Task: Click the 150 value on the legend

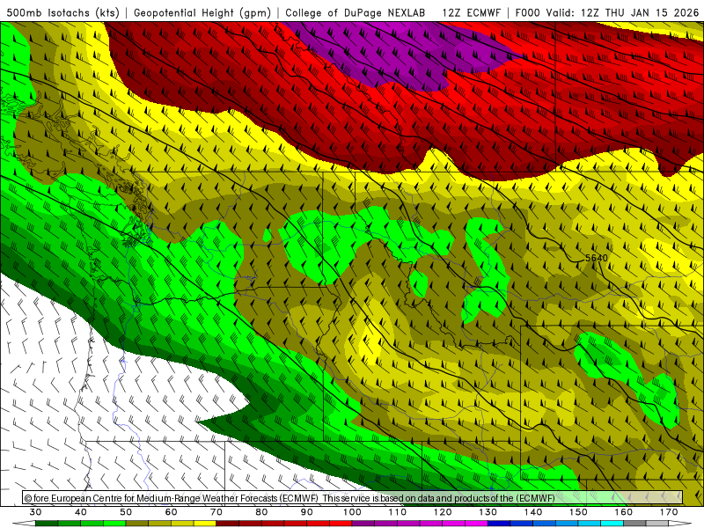Action: 578,512
